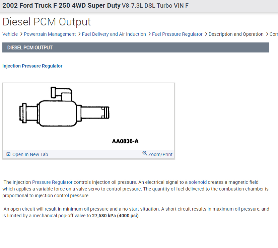Click the Description and Operation breadcrumb
This screenshot has width=278, height=248.
(x=236, y=34)
